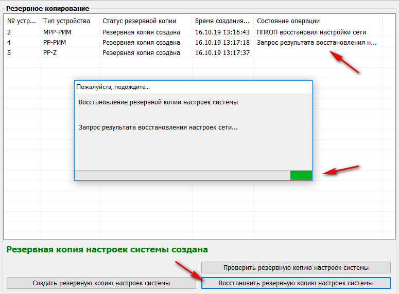Click 'Пожалуйста, подождите...' dialog title
Image resolution: width=399 pixels, height=294 pixels.
113,87
